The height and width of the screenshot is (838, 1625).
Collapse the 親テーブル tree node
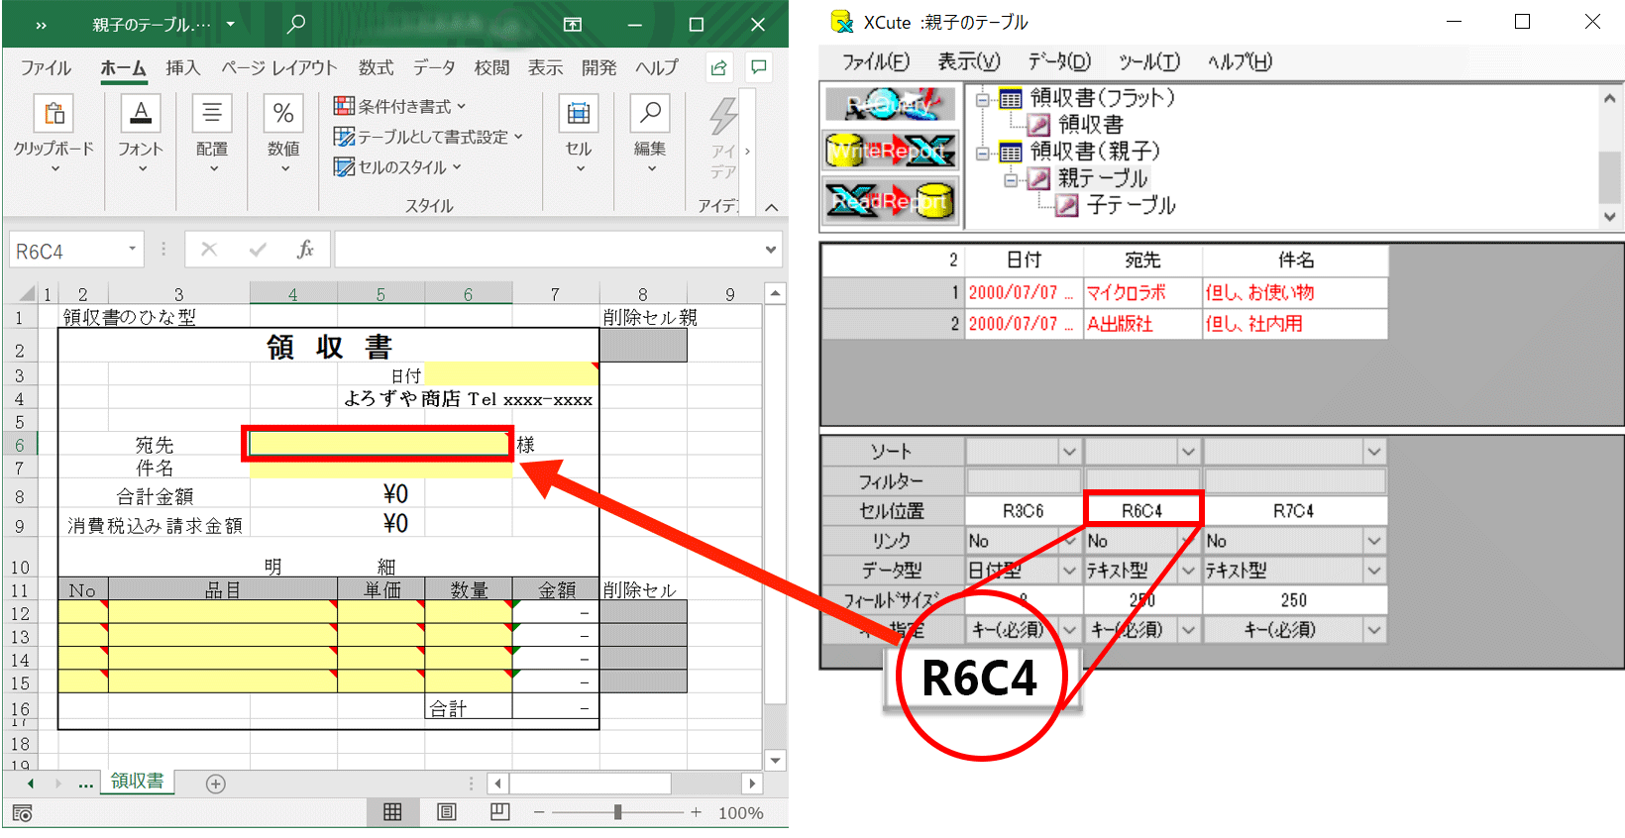[x=1011, y=179]
